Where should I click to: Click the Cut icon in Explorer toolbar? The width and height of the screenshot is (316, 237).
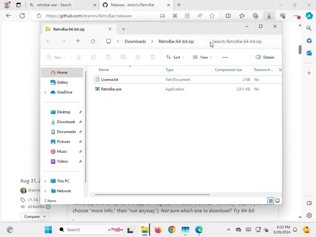tap(79, 57)
